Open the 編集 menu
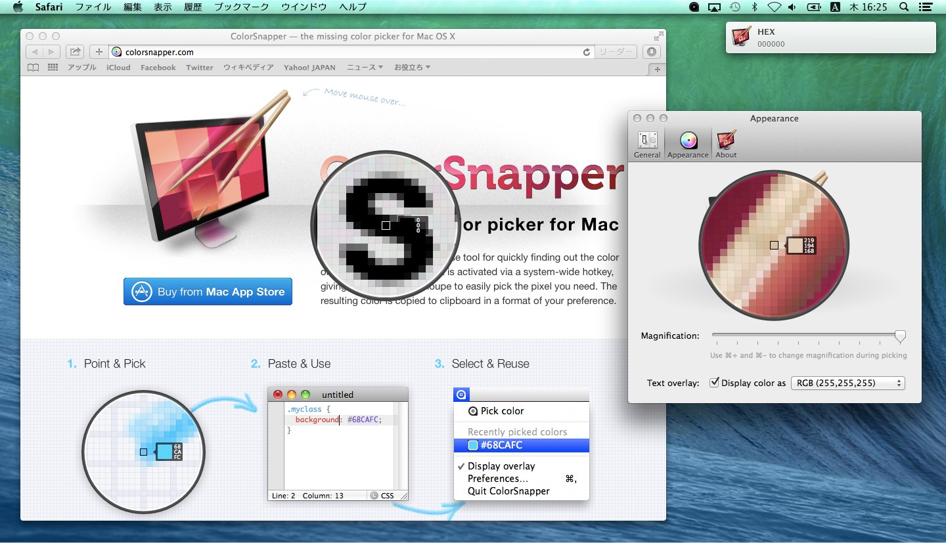The image size is (946, 543). (132, 7)
